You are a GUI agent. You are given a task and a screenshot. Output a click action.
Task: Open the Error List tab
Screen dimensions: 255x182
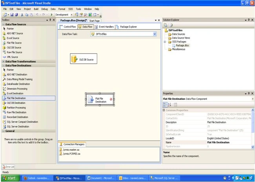pyautogui.click(x=8, y=167)
